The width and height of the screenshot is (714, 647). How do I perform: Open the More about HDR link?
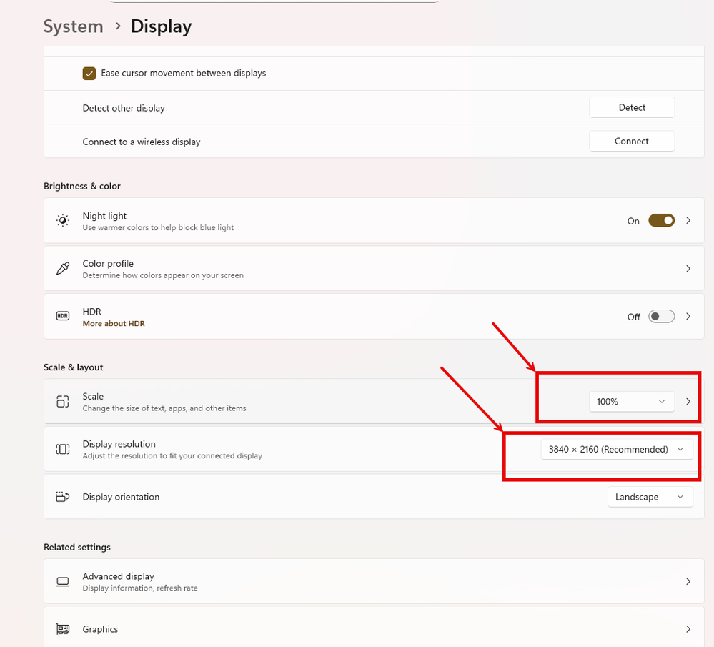tap(114, 324)
